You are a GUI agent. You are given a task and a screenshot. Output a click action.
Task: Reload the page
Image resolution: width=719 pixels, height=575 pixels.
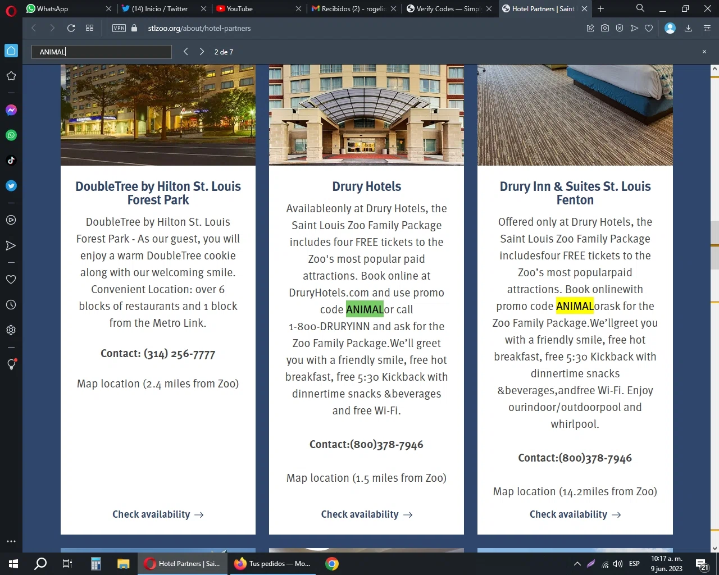[71, 28]
